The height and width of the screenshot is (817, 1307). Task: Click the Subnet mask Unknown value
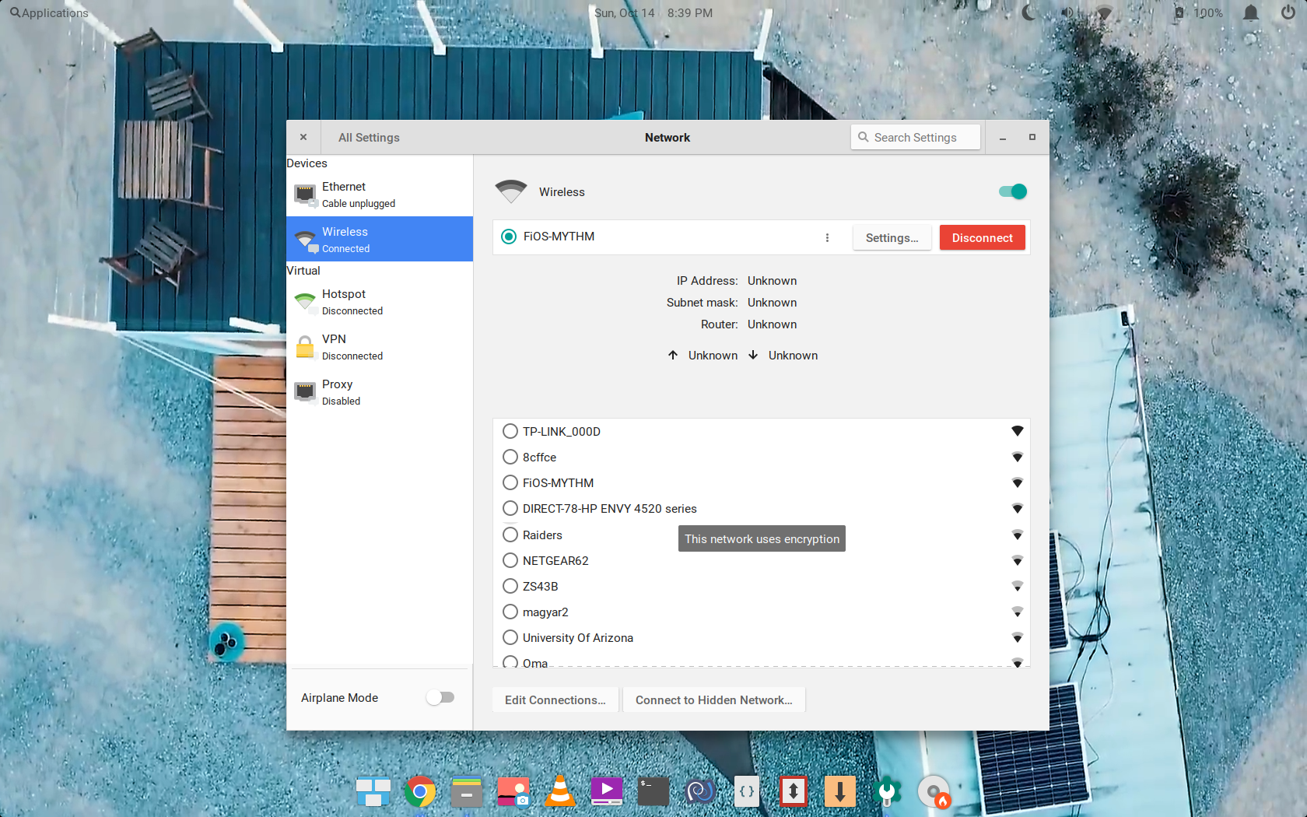click(x=772, y=302)
